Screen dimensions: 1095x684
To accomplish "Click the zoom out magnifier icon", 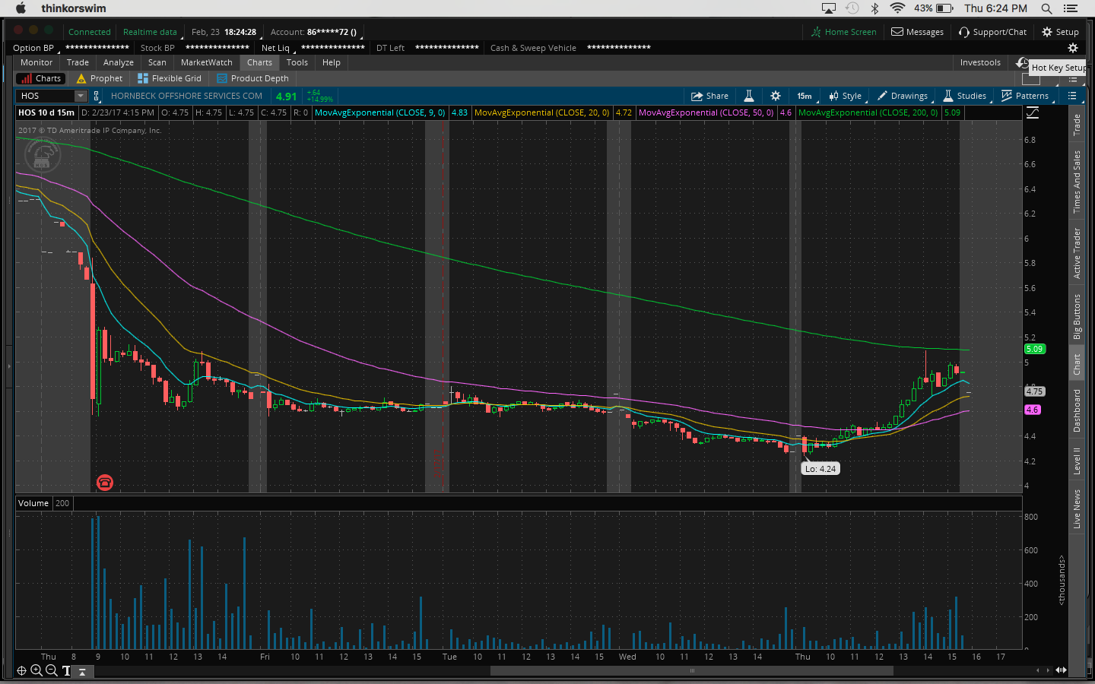I will (51, 670).
